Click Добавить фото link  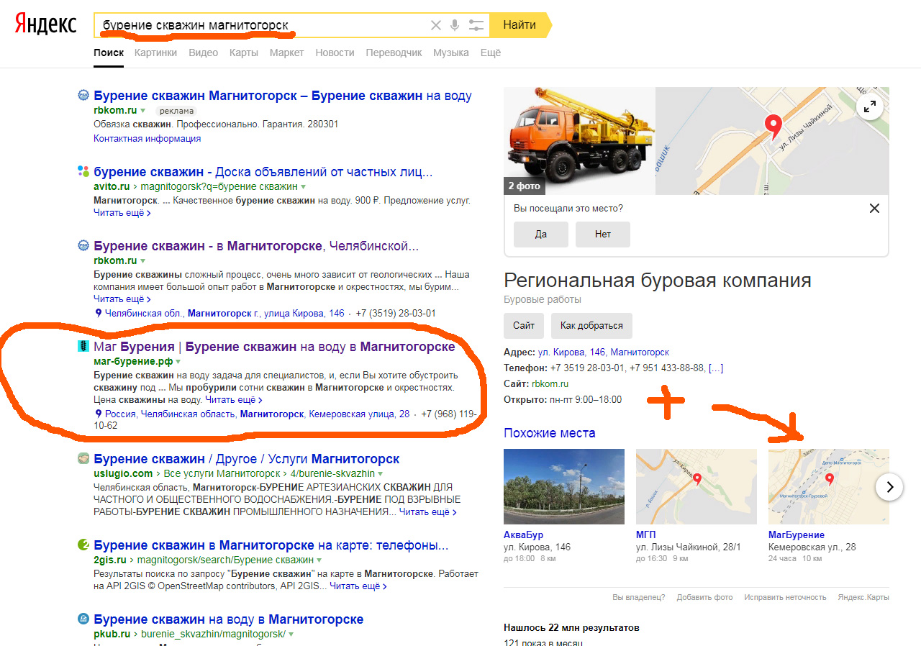[x=704, y=597]
